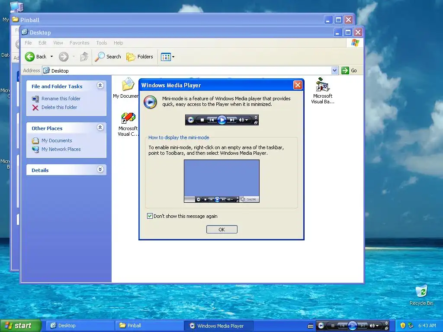Image resolution: width=443 pixels, height=332 pixels.
Task: Toggle the Folders pane button
Action: pyautogui.click(x=140, y=57)
